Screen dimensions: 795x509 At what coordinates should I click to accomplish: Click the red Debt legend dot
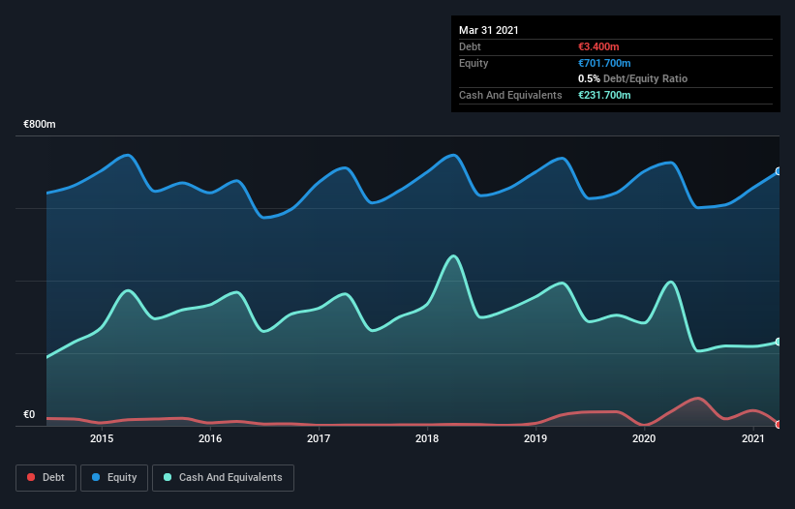tap(31, 477)
